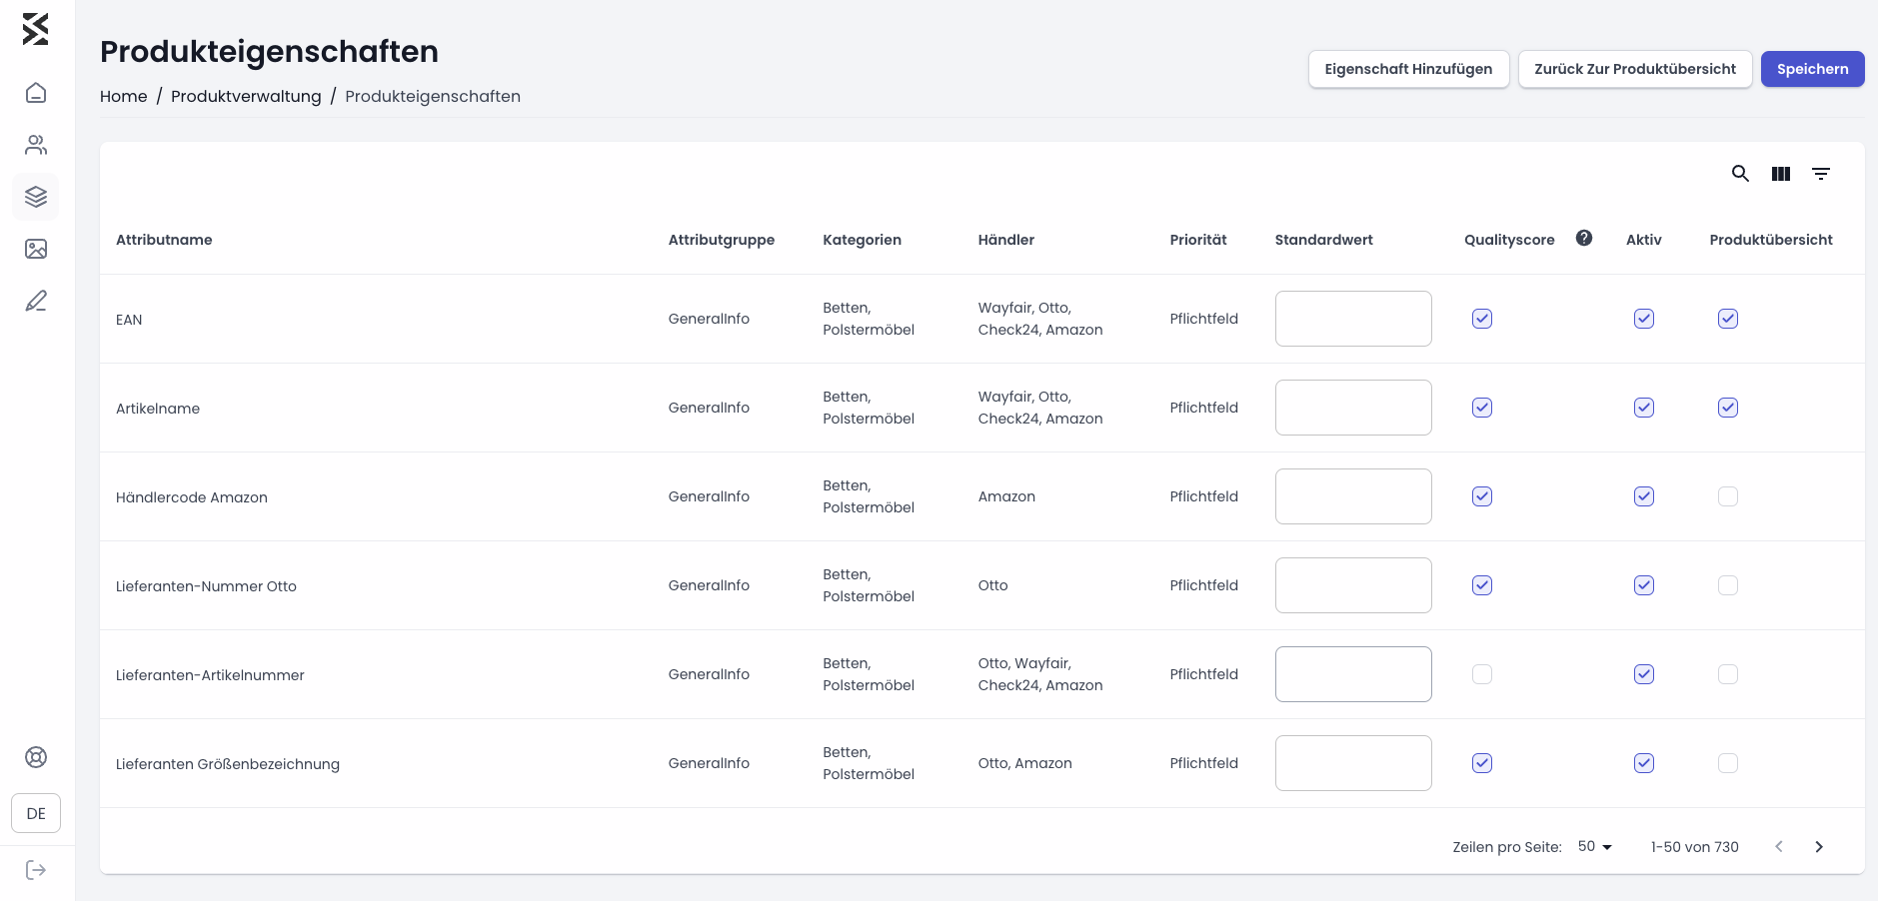Open the column visibility icon
This screenshot has width=1878, height=901.
pos(1781,174)
